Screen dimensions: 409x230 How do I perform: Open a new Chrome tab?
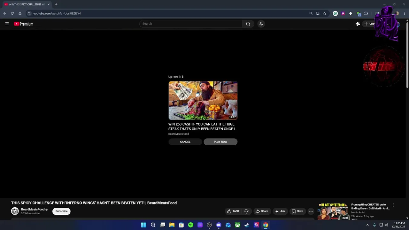[x=56, y=4]
